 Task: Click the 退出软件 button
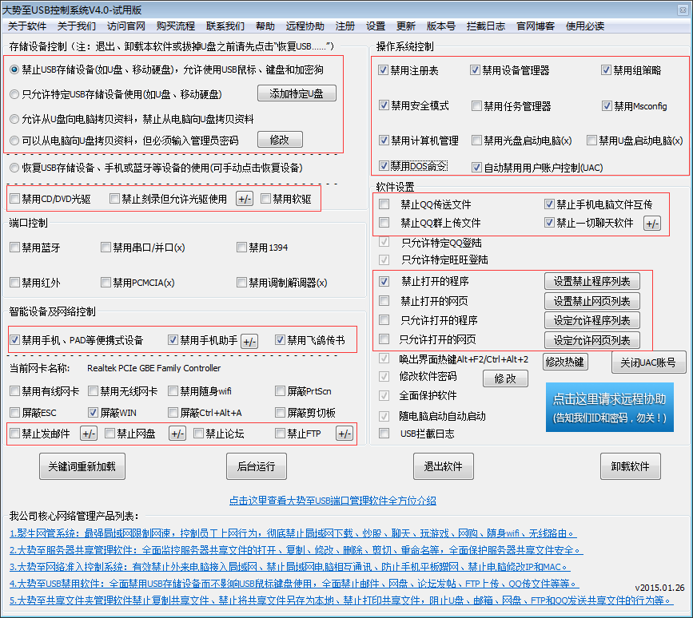coord(444,467)
